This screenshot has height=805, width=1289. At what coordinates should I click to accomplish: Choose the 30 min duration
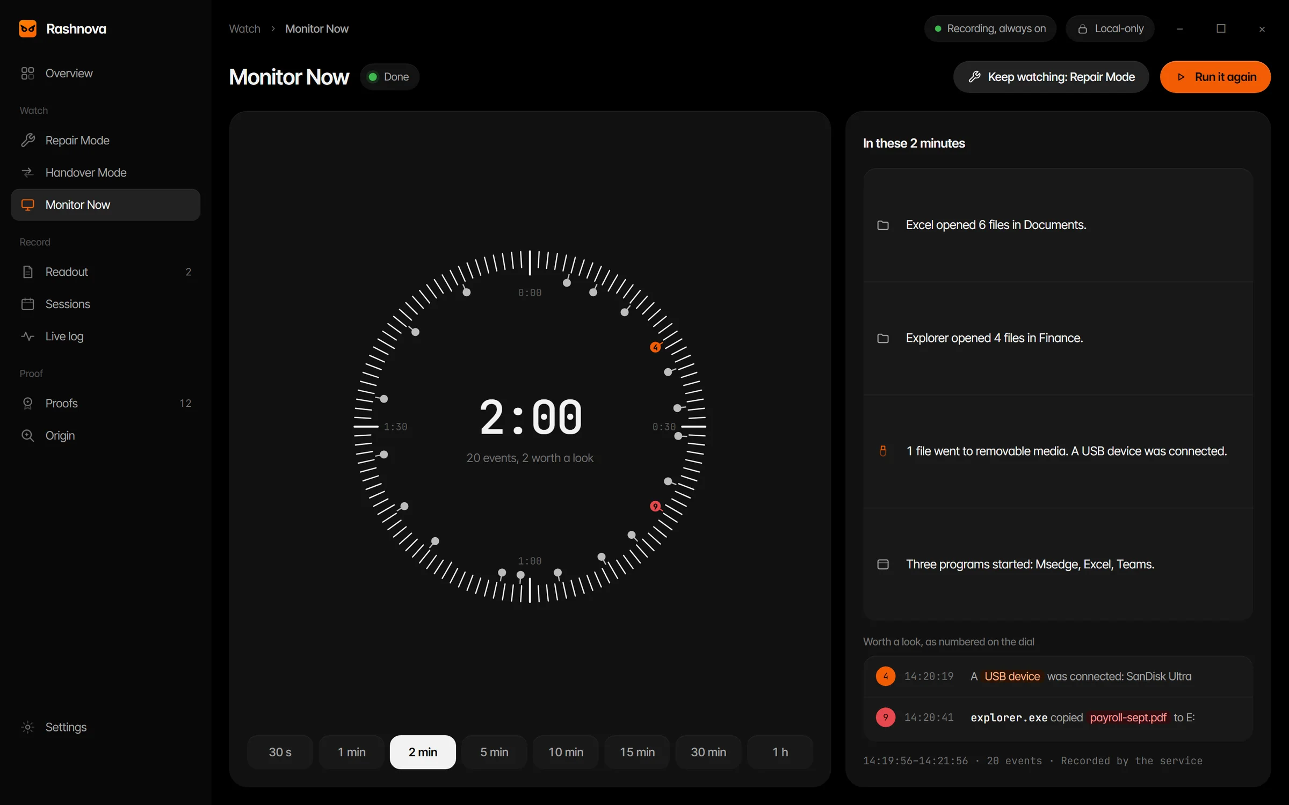[x=708, y=752]
